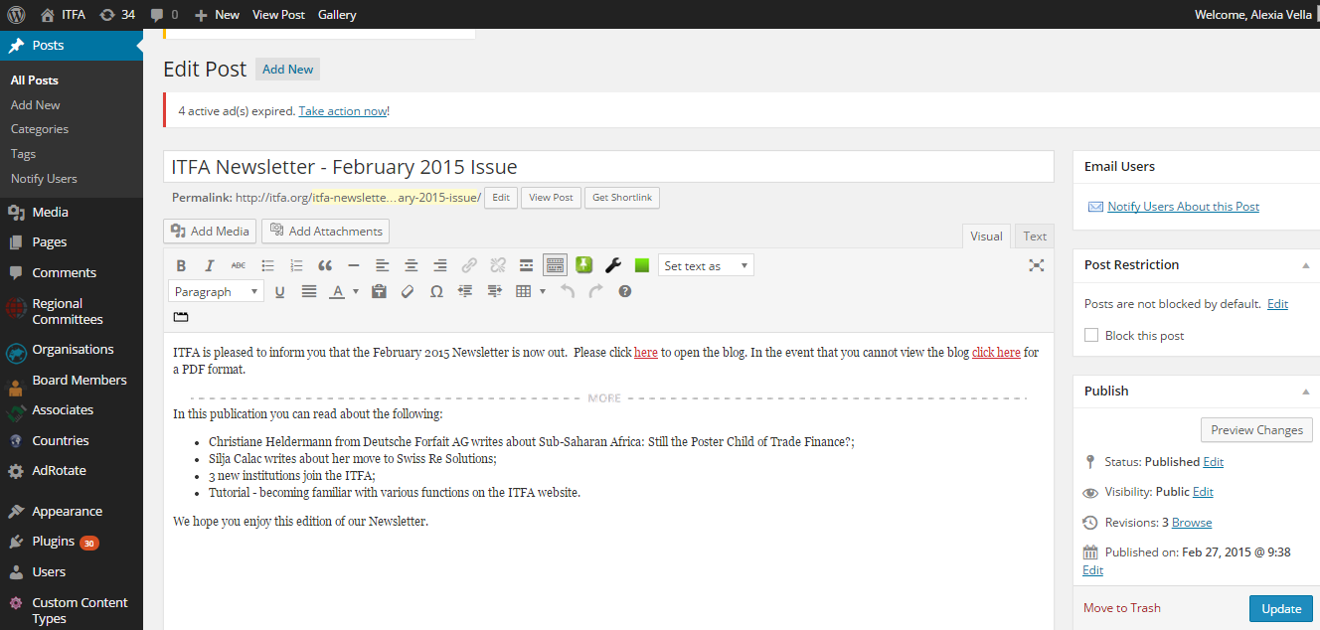This screenshot has width=1320, height=630.
Task: Check the 'Block this post' checkbox
Action: [x=1091, y=335]
